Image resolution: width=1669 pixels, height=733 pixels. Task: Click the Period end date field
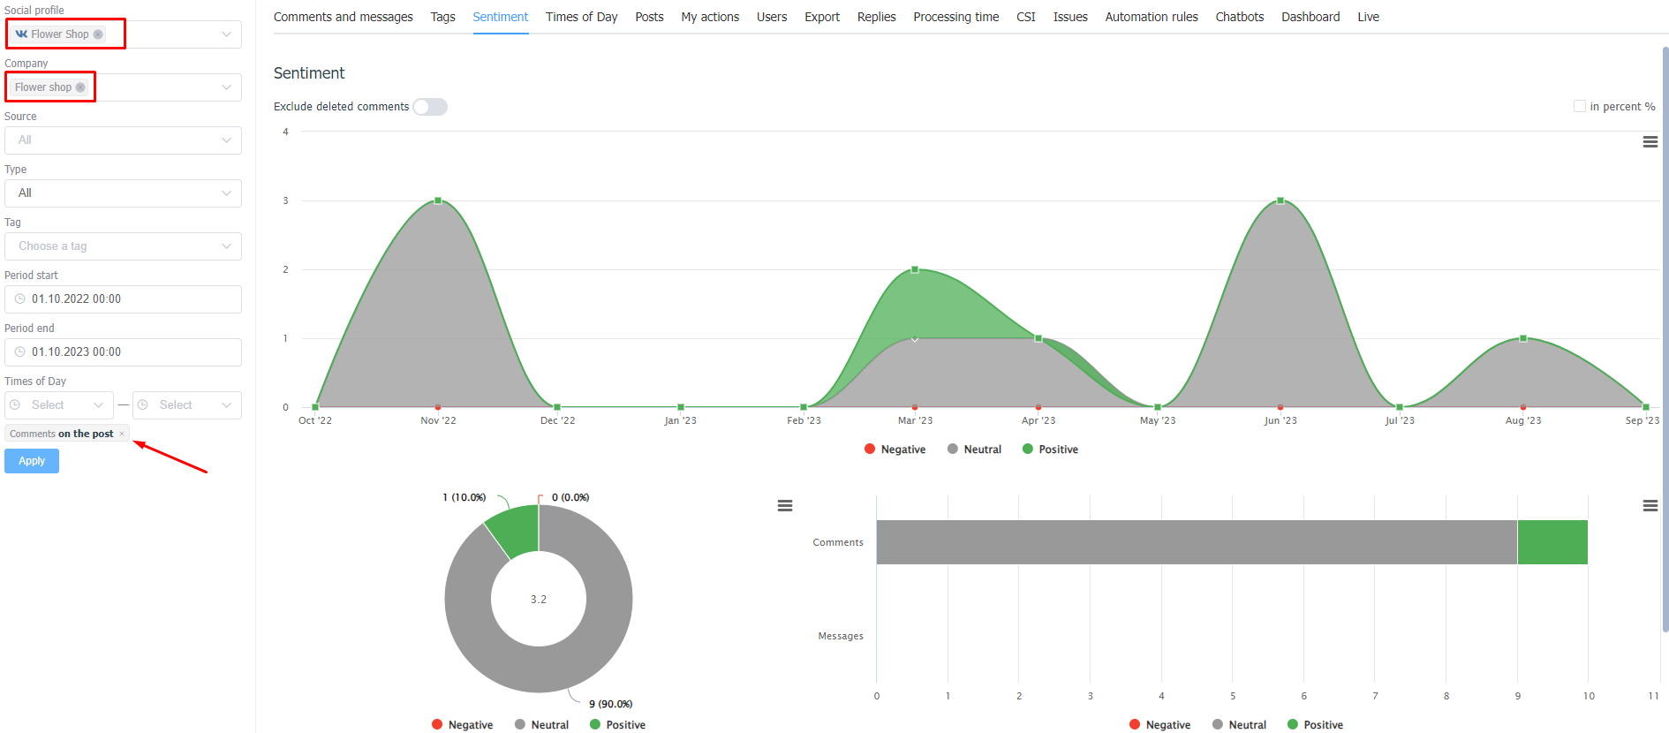coord(123,352)
